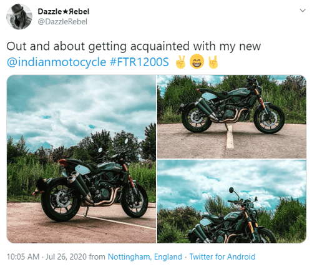Screen dimensions: 312x269
Task: Open the tweet options chevron menu
Action: pyautogui.click(x=303, y=11)
